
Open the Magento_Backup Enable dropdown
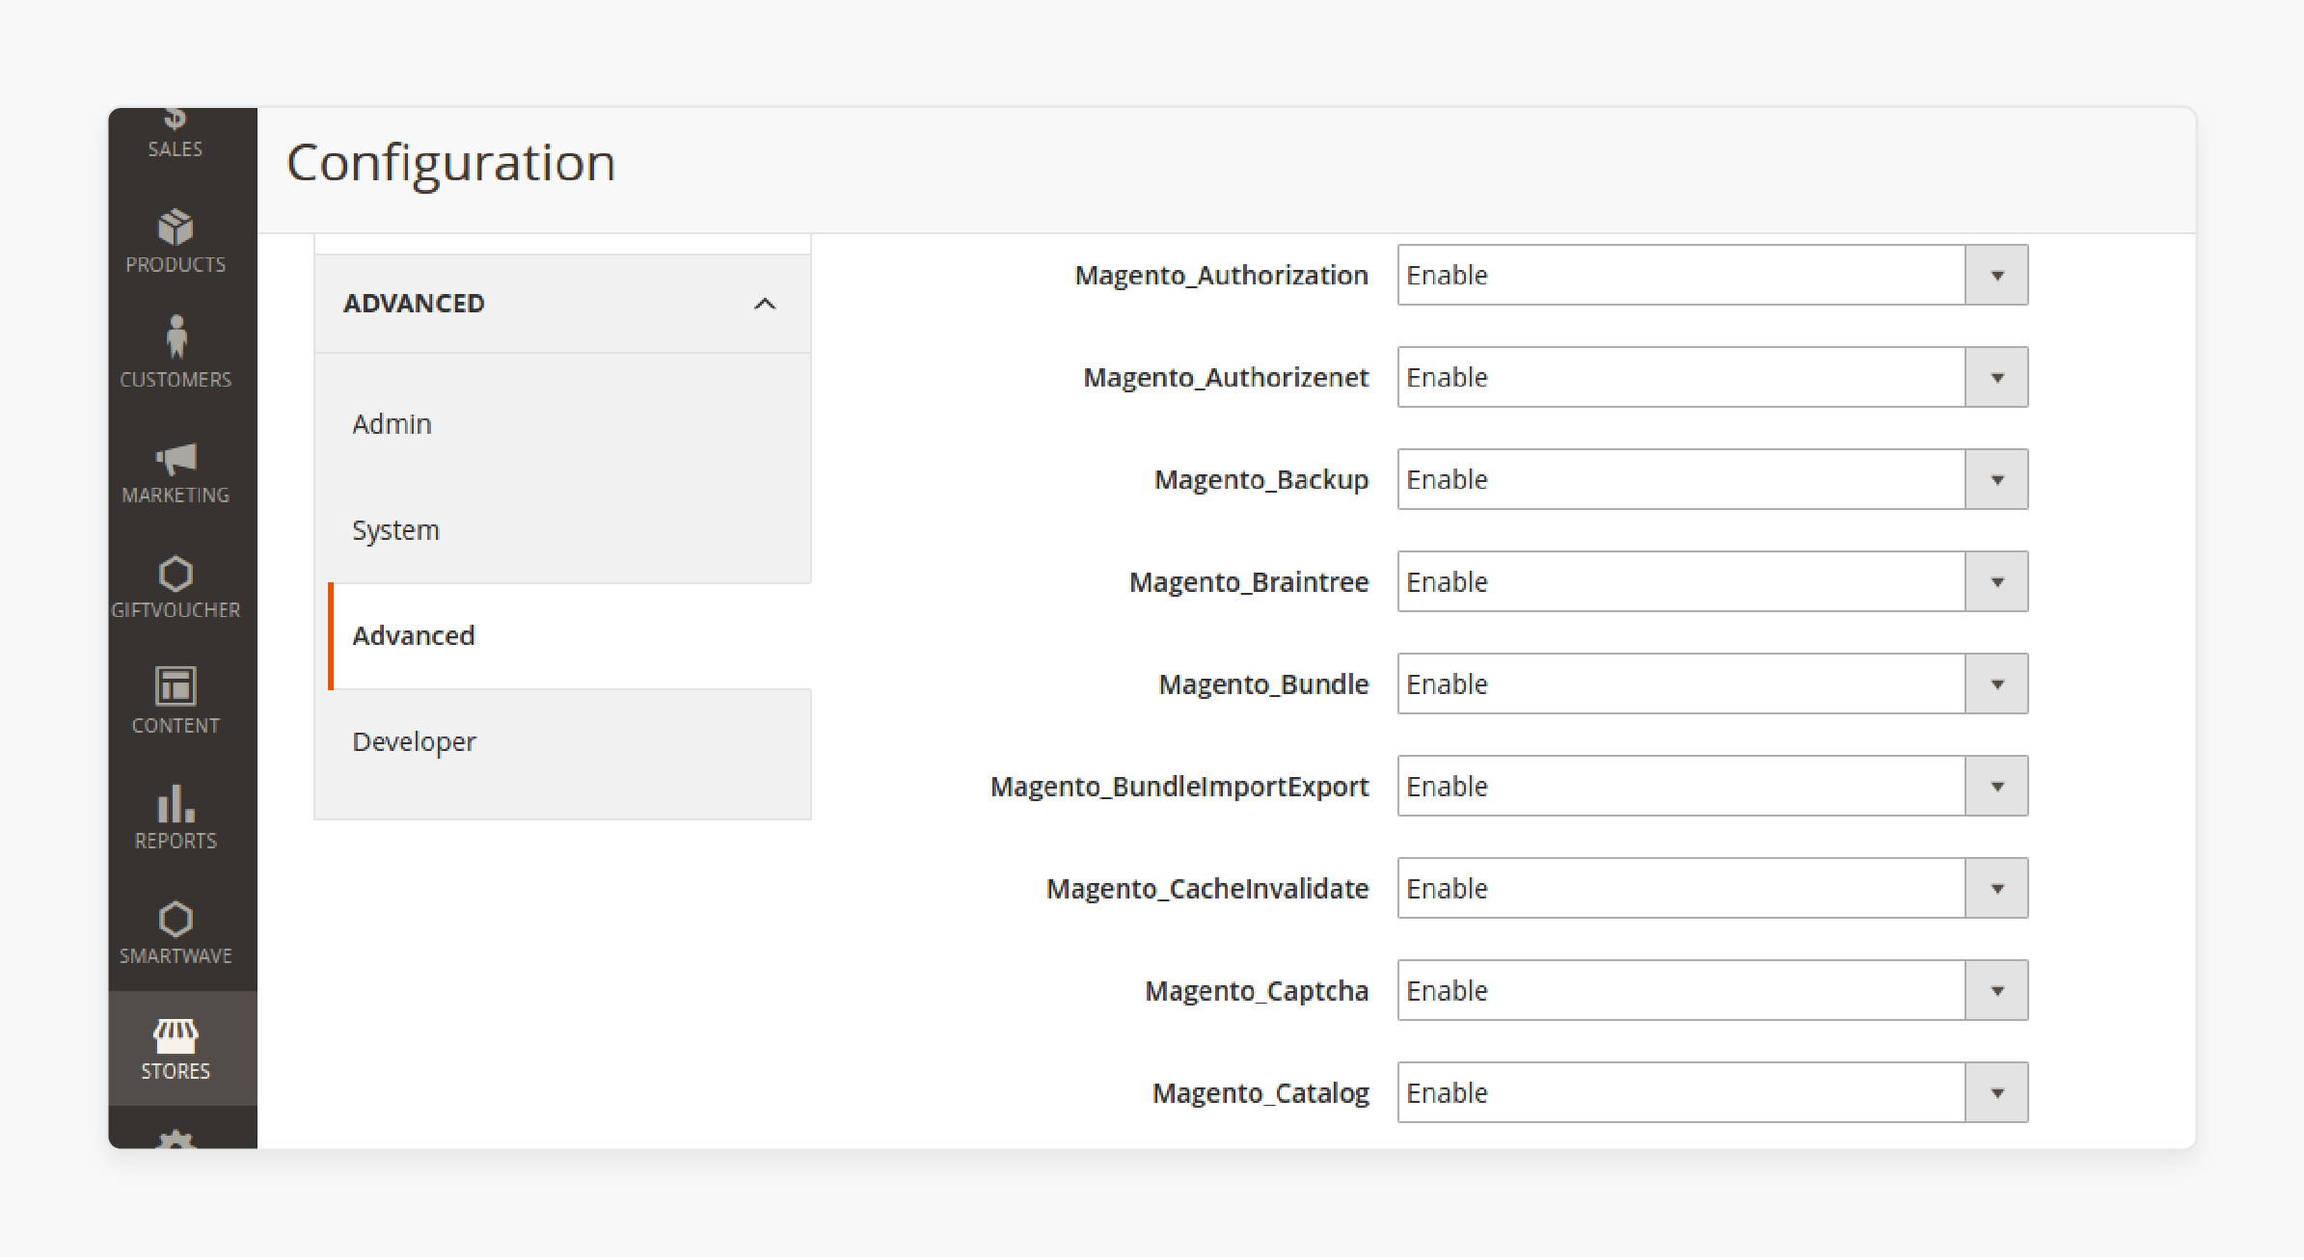pyautogui.click(x=1713, y=480)
